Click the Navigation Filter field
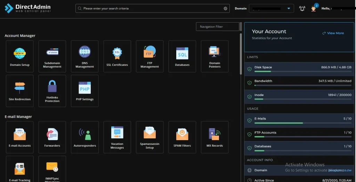Viewport: 356px width, 182px height. [x=218, y=26]
